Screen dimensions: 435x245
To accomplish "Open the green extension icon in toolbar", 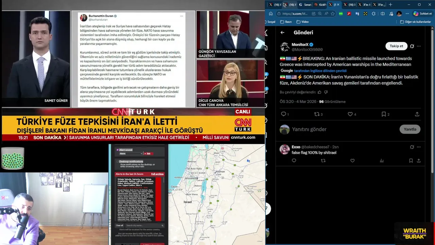I will (341, 14).
